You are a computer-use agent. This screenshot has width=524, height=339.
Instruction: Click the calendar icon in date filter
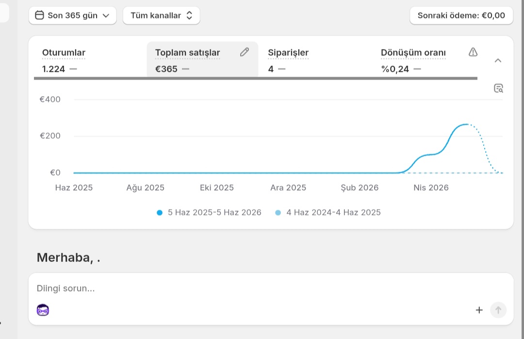point(39,16)
